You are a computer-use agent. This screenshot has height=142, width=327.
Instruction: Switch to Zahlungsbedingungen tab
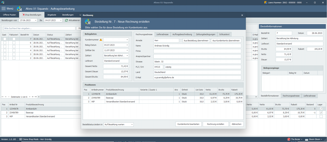tap(206, 35)
